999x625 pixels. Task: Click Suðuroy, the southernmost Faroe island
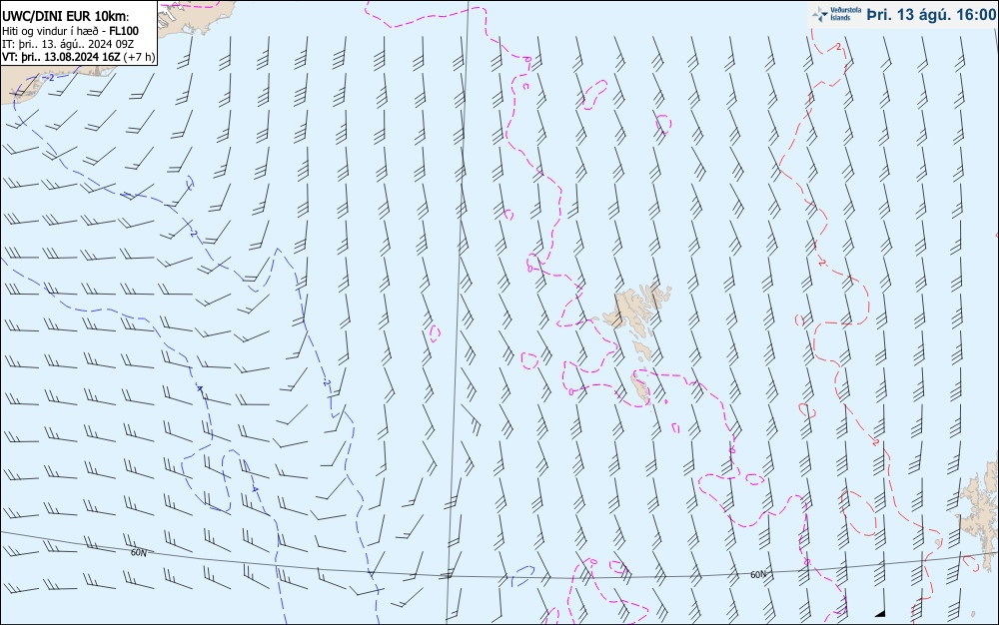pyautogui.click(x=641, y=388)
